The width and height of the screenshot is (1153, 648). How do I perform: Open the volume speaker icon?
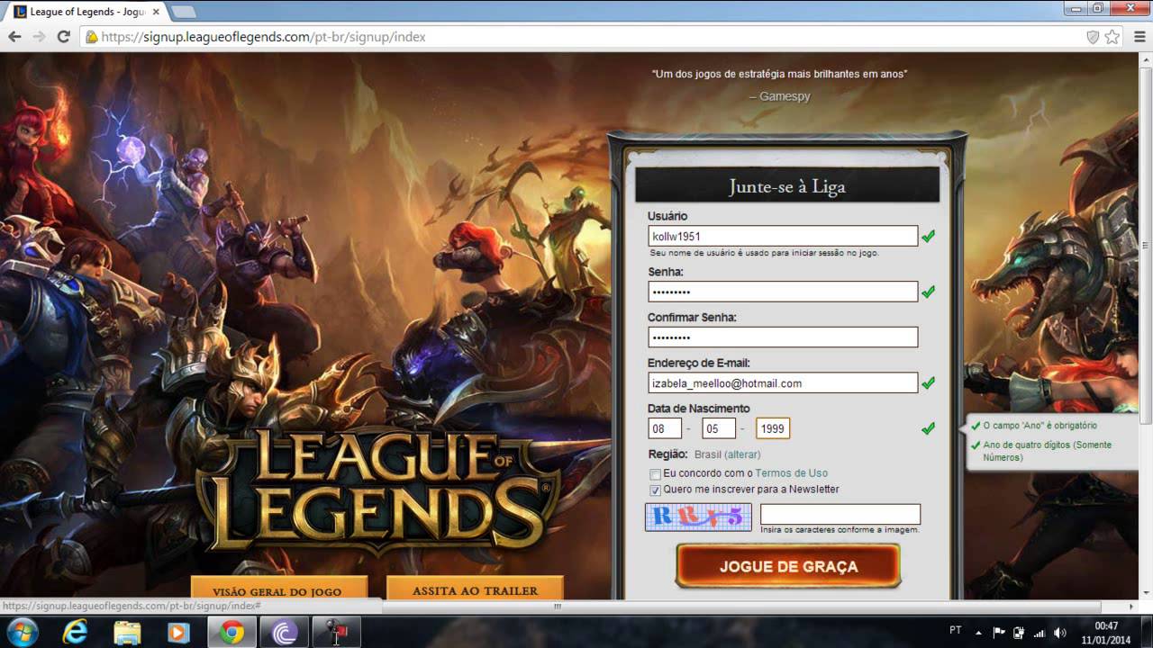tap(1060, 633)
